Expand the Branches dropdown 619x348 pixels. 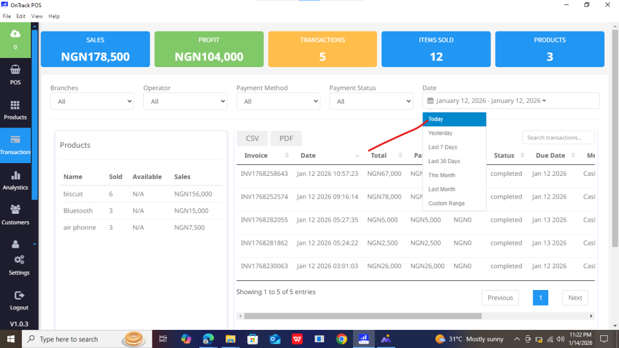click(x=92, y=101)
